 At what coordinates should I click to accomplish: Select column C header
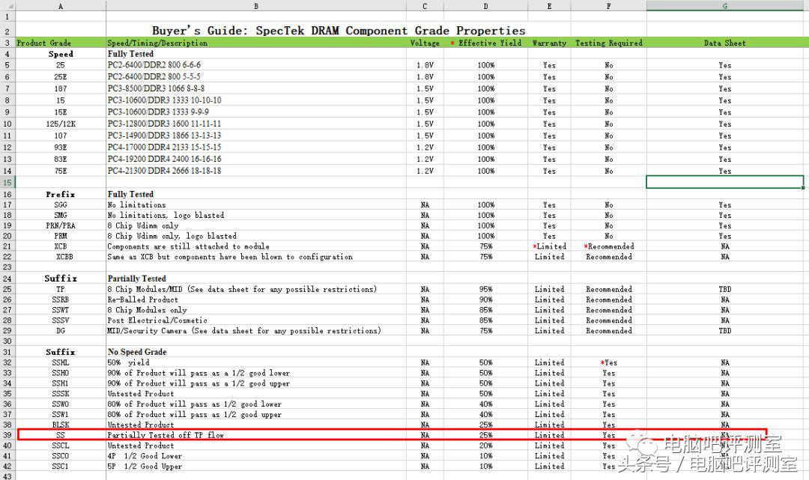click(x=425, y=6)
